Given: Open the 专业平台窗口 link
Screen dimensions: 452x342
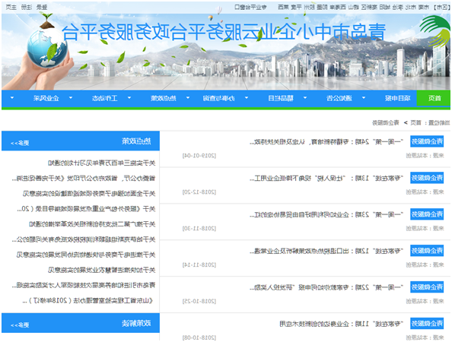Looking at the screenshot, I should [250, 7].
